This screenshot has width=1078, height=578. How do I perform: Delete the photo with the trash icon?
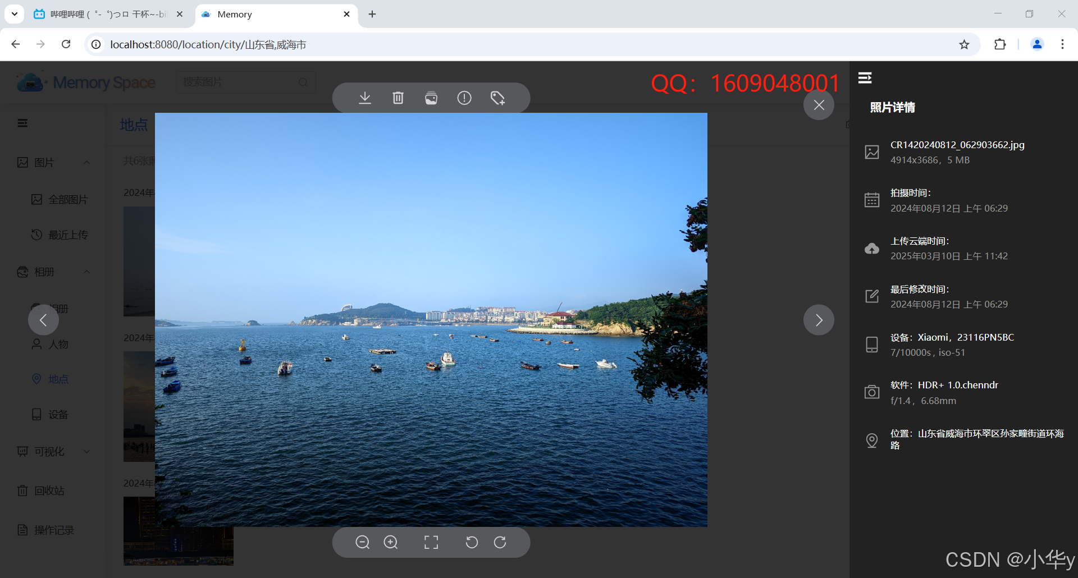point(398,98)
